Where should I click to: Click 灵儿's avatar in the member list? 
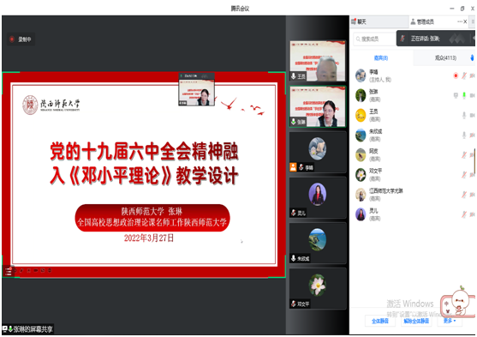(361, 214)
